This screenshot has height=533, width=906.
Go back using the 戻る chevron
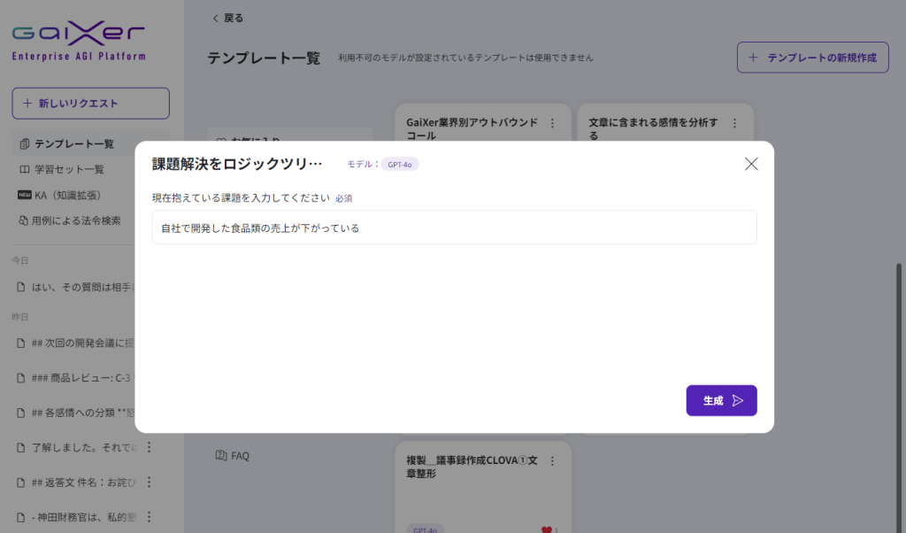tap(215, 18)
